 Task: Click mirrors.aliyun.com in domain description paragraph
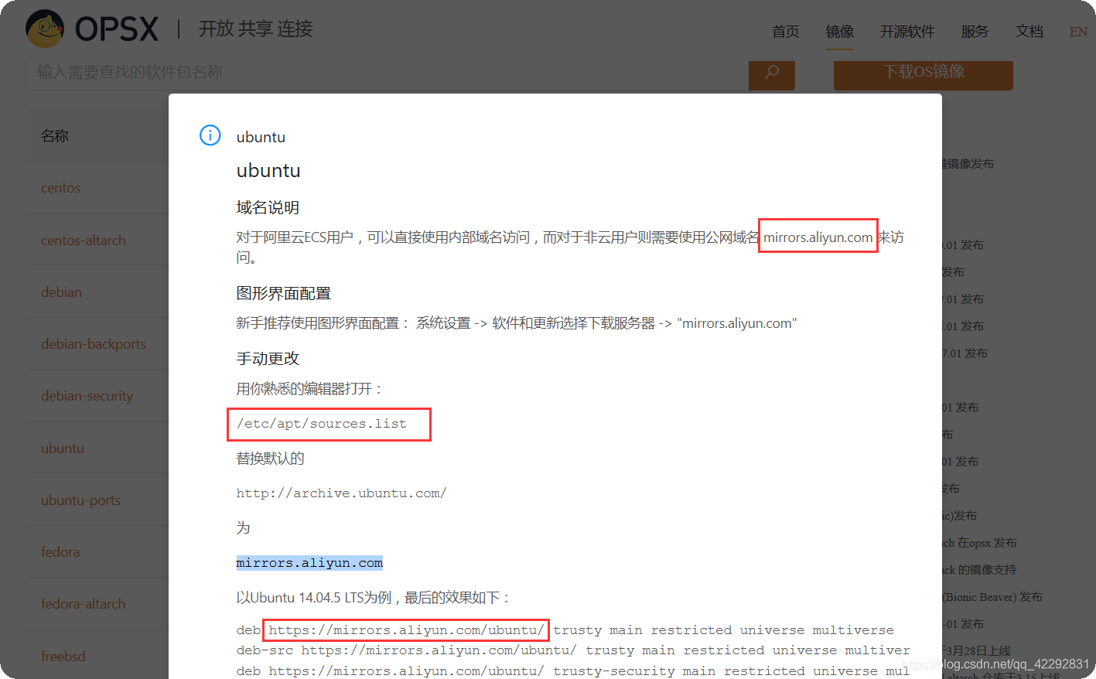tap(818, 237)
